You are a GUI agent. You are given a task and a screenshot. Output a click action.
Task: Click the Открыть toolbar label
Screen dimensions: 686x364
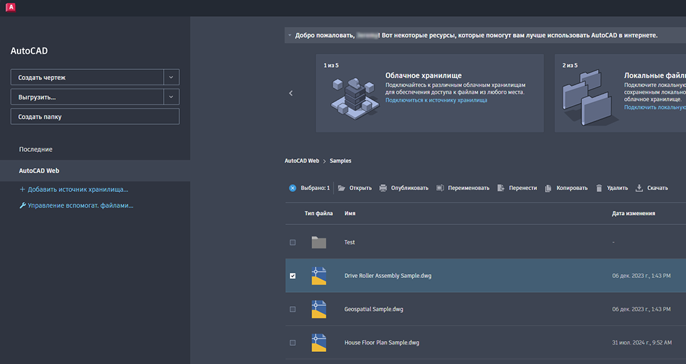click(360, 188)
